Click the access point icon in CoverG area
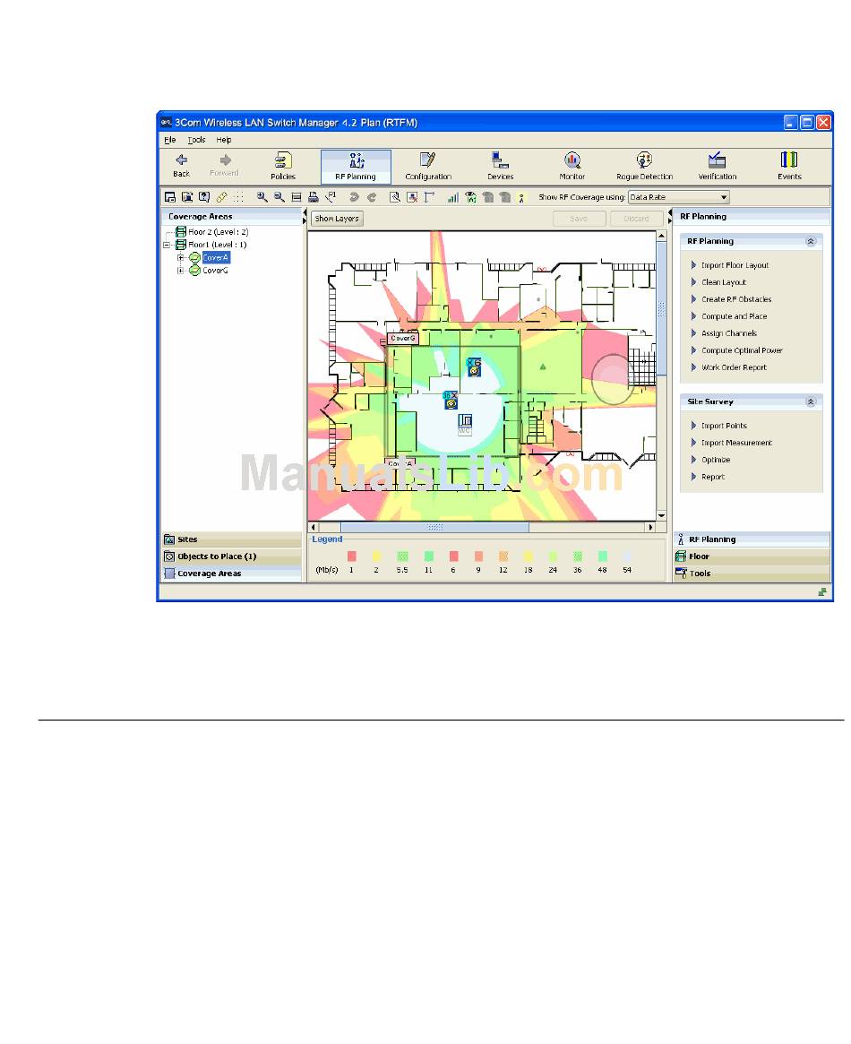Image resolution: width=851 pixels, height=1044 pixels. tap(474, 367)
